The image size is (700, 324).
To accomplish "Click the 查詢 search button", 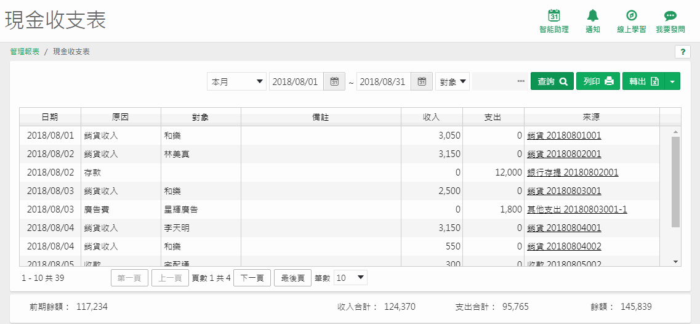I will pos(552,81).
